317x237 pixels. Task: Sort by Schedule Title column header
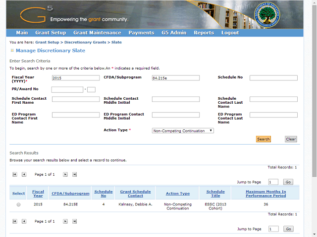215,194
